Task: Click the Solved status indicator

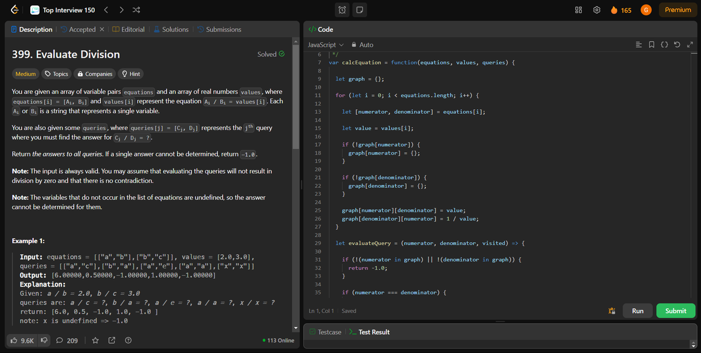Action: pos(272,54)
